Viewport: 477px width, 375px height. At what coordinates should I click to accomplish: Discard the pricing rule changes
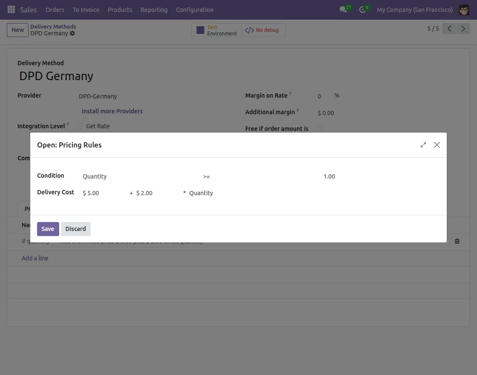tap(76, 229)
